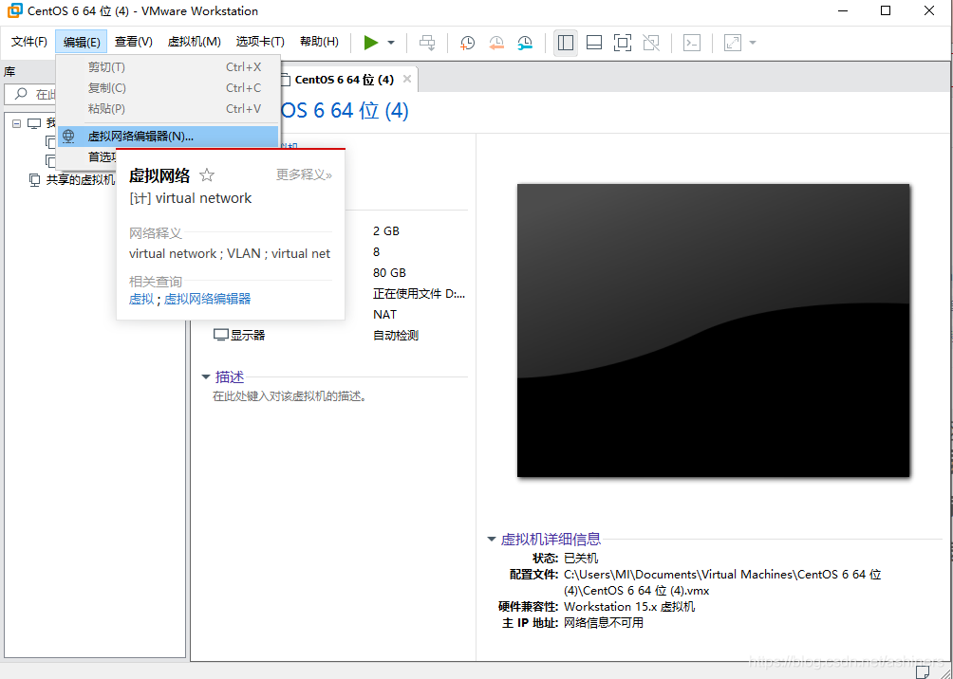Collapse the 我的电脑 tree node
The height and width of the screenshot is (679, 953).
16,123
